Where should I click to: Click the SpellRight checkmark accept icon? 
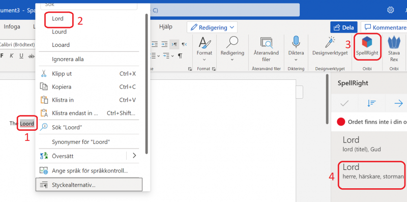click(x=344, y=103)
